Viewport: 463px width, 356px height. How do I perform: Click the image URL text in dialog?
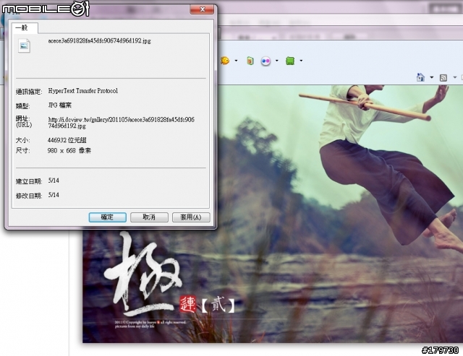click(x=122, y=123)
